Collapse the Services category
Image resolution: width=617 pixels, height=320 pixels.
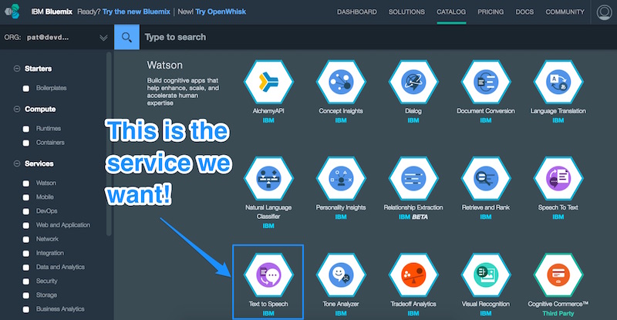tap(17, 163)
